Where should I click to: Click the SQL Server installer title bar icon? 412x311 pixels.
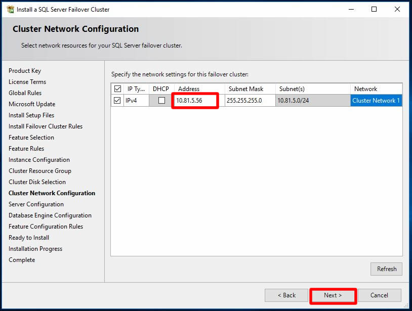point(10,9)
